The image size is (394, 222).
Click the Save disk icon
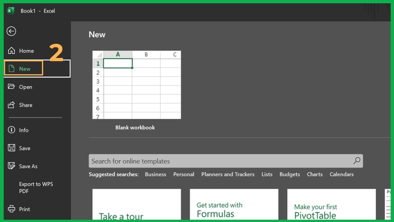pyautogui.click(x=11, y=148)
